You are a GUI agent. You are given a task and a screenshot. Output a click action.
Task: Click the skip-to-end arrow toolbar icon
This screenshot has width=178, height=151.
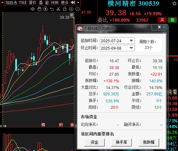pos(73,2)
